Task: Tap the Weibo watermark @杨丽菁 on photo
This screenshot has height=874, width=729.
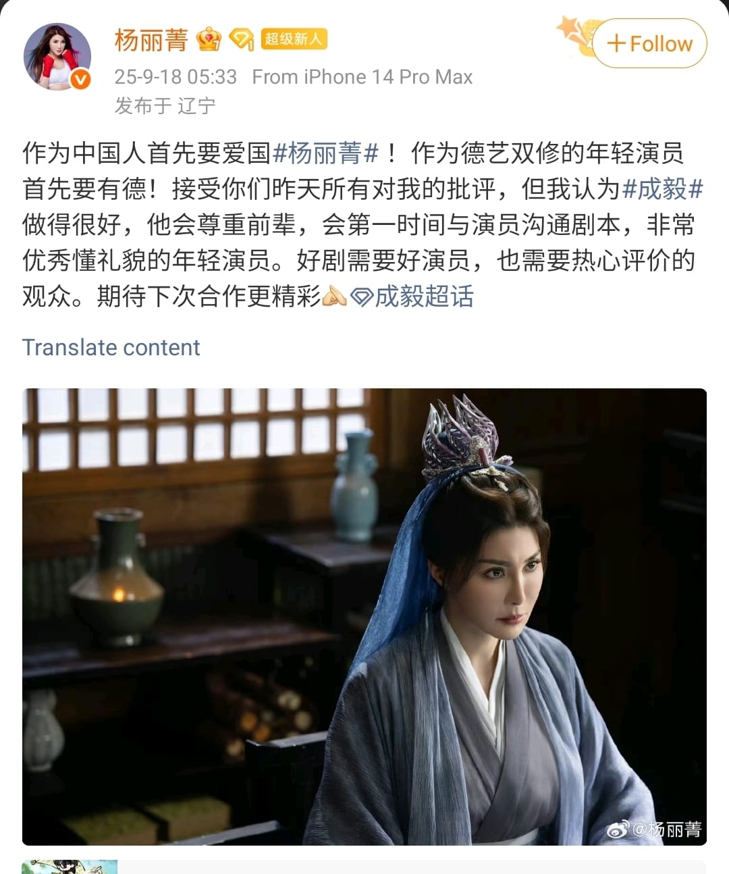Action: point(654,829)
